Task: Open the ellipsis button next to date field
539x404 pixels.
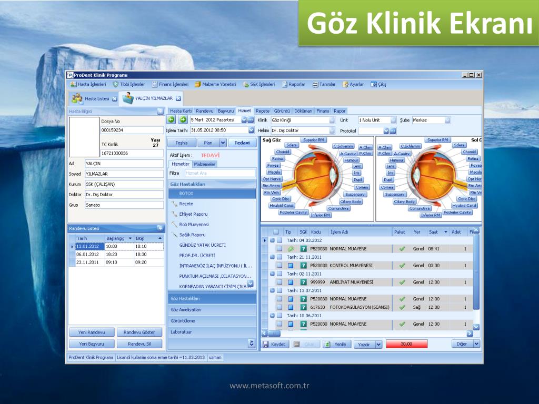Action: pos(251,120)
